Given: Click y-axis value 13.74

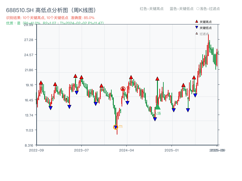Looking at the screenshot, I should click(29, 115).
